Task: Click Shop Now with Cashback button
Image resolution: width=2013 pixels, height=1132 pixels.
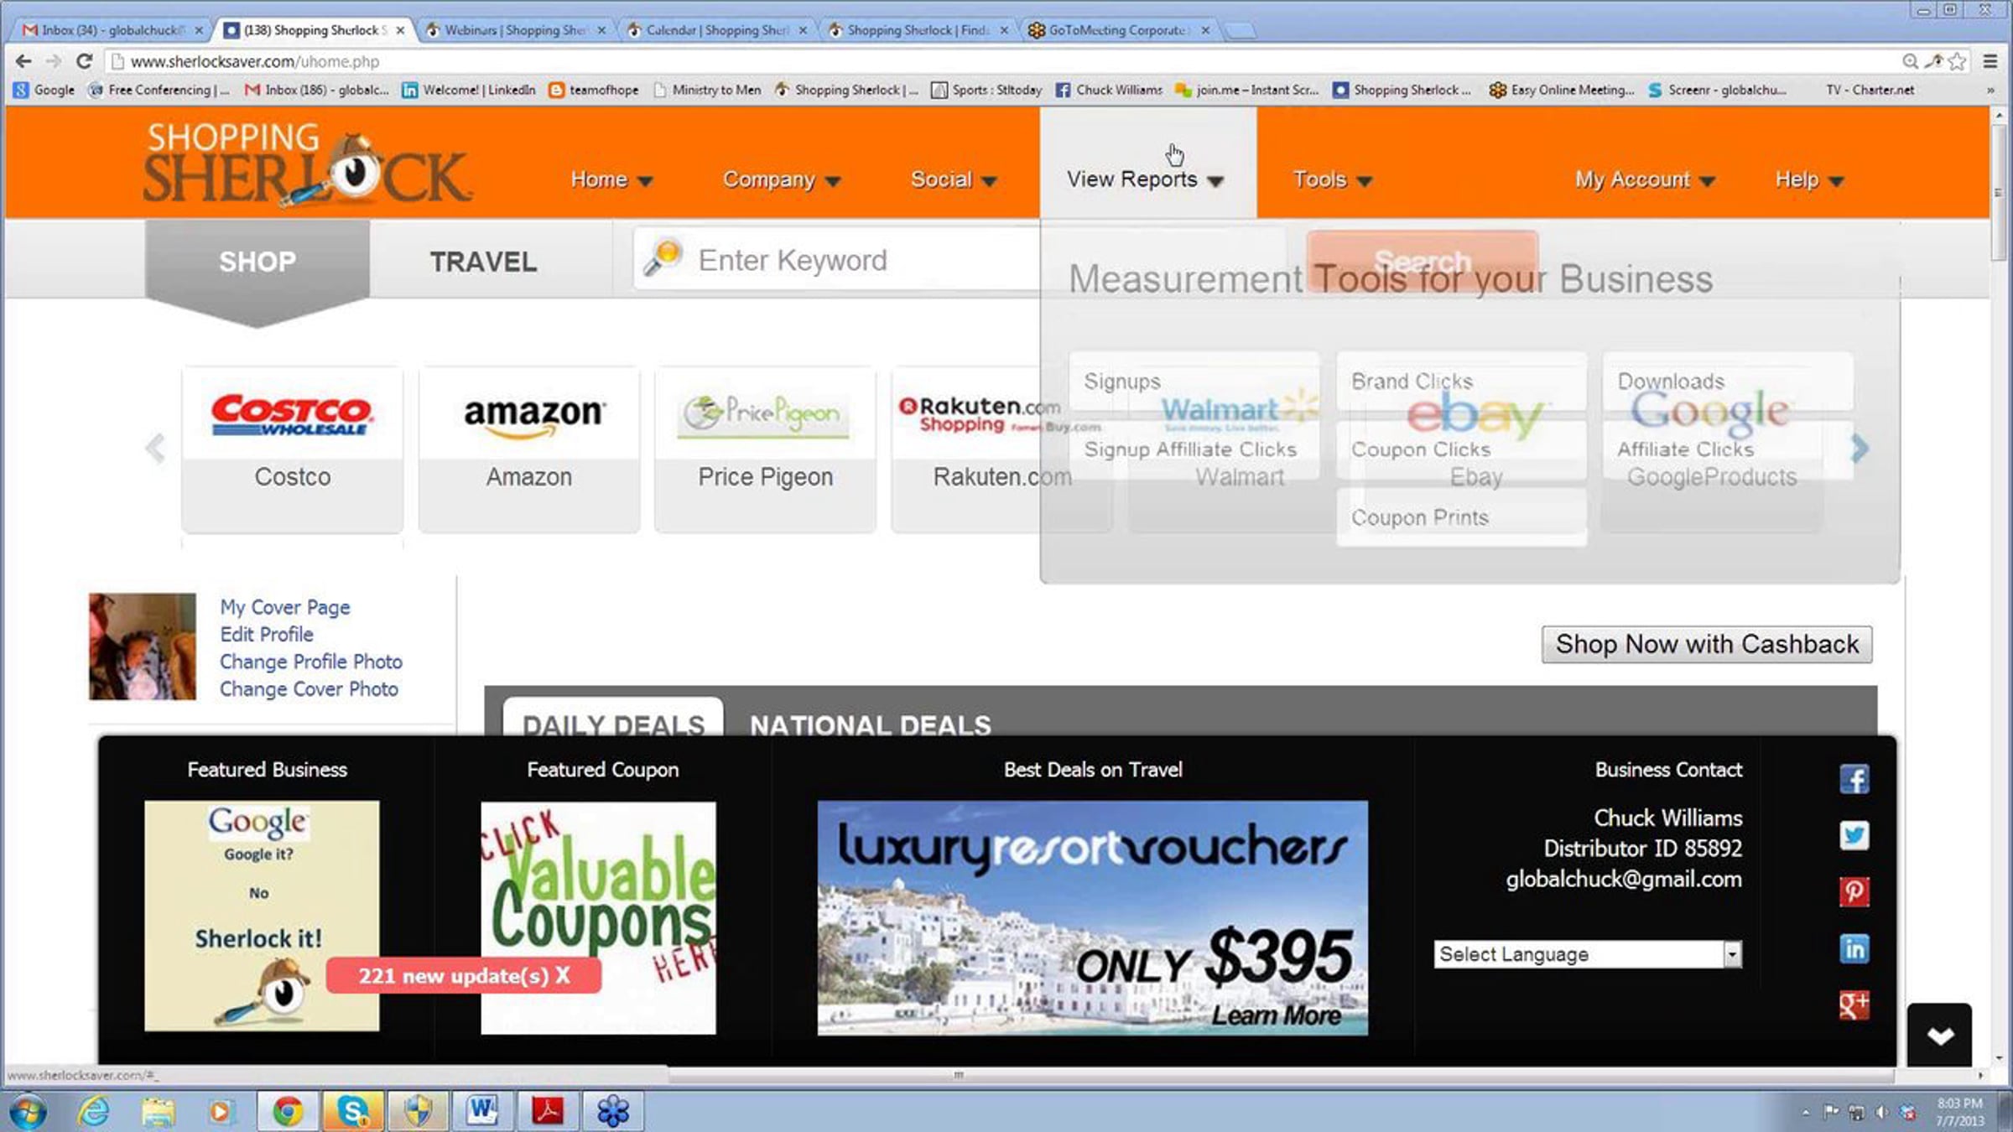Action: coord(1707,644)
